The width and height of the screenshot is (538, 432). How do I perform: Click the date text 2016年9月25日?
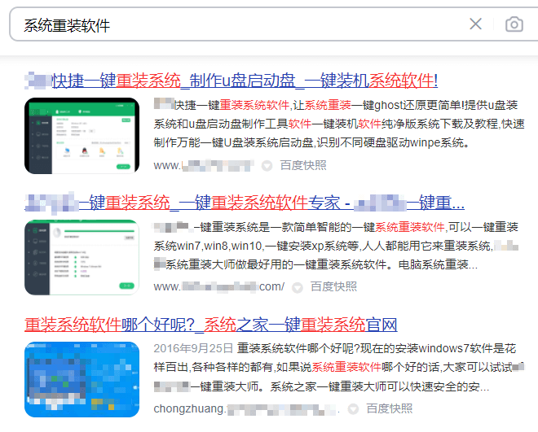193,348
